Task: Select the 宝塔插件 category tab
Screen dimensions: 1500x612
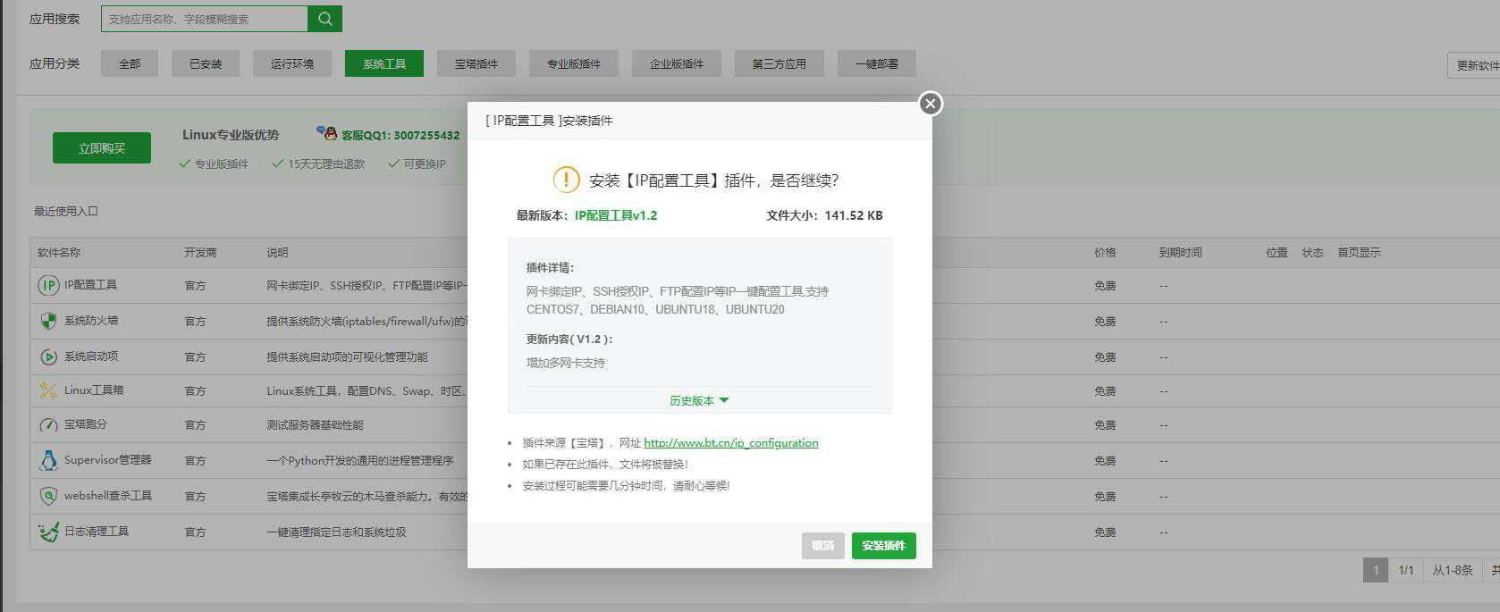Action: click(x=476, y=63)
